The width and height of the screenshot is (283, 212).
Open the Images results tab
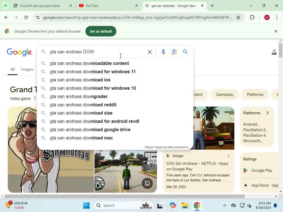pos(27,69)
